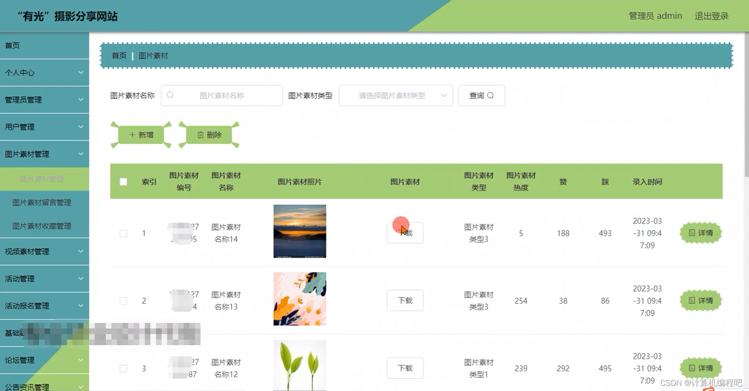Viewport: 749px width, 391px height.
Task: Toggle the select-all checkbox in the table header
Action: point(123,182)
